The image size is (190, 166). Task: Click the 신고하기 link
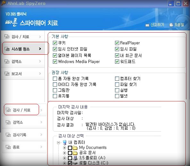pyautogui.click(x=157, y=25)
